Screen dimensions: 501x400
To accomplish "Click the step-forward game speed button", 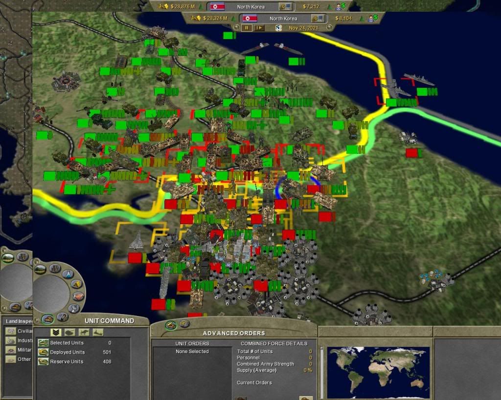I will [259, 28].
